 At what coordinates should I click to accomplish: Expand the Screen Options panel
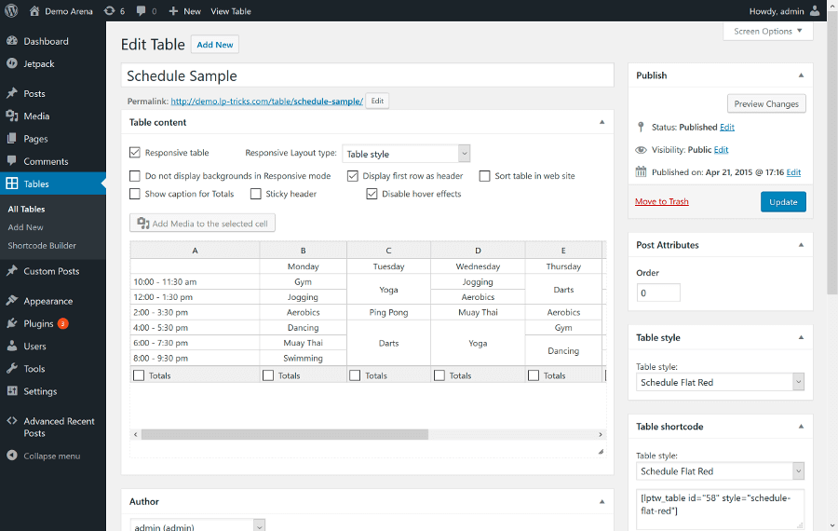pos(767,32)
